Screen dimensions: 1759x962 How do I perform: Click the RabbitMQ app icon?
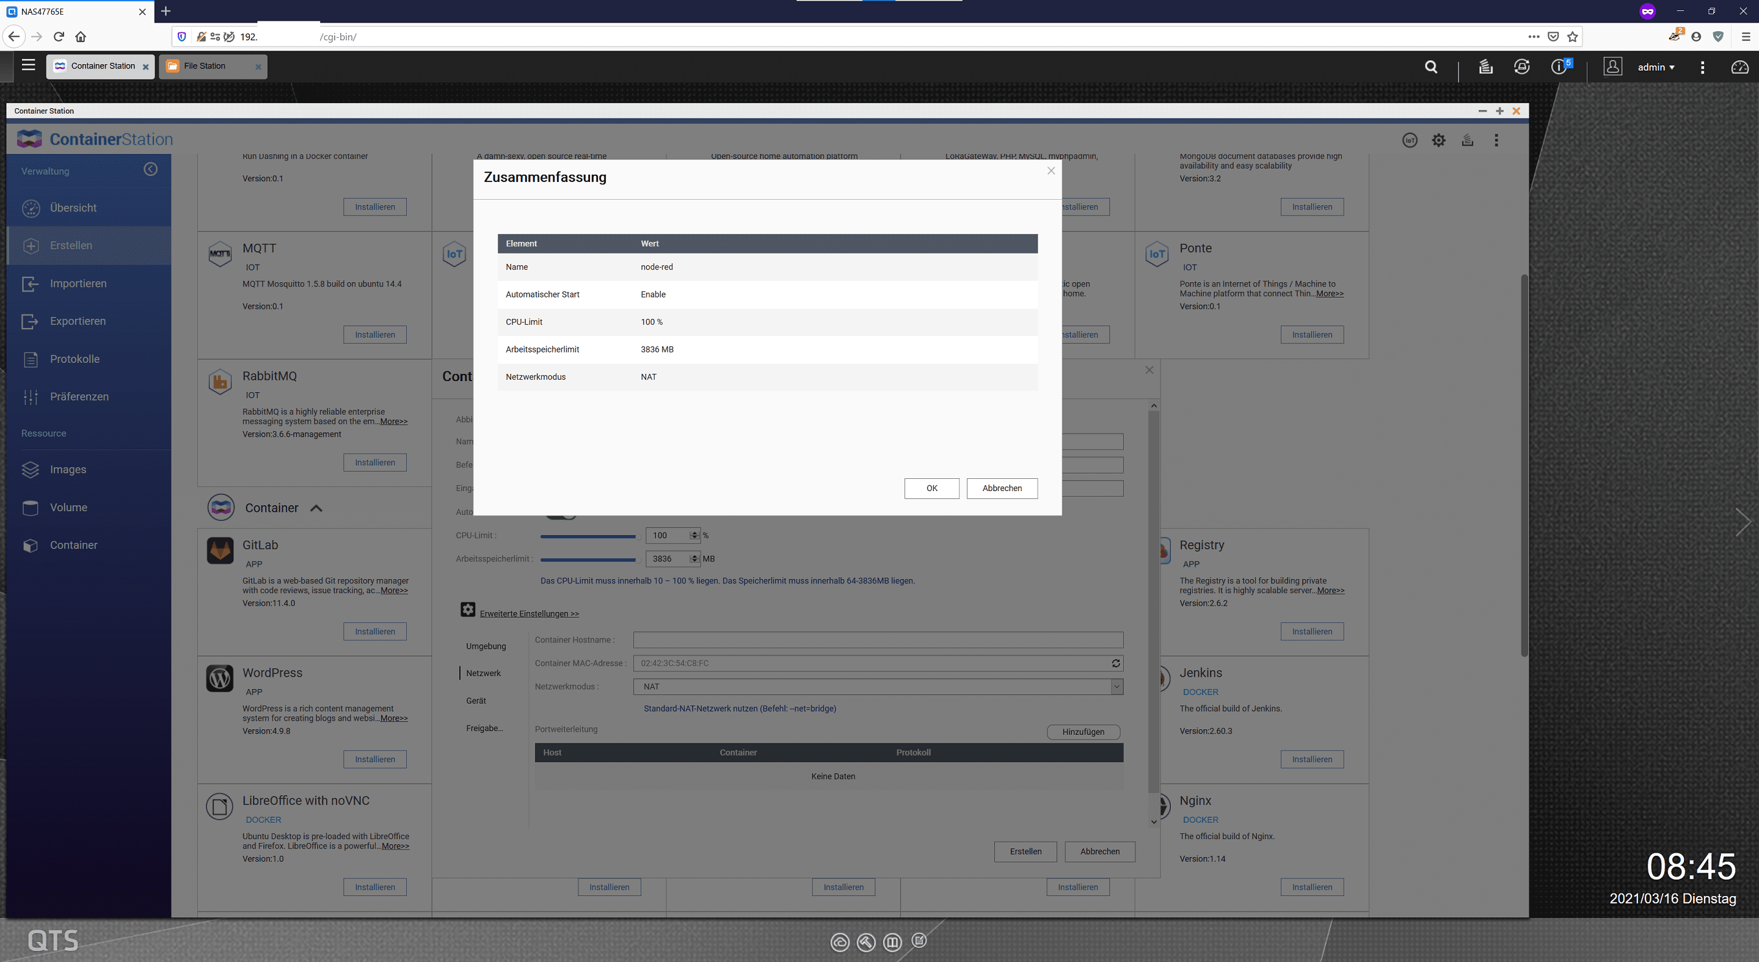(x=220, y=382)
